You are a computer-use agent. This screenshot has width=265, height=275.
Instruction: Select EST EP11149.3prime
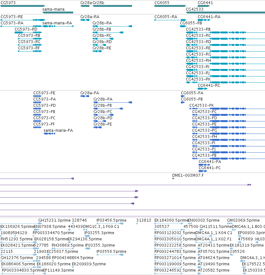[x=45, y=273]
